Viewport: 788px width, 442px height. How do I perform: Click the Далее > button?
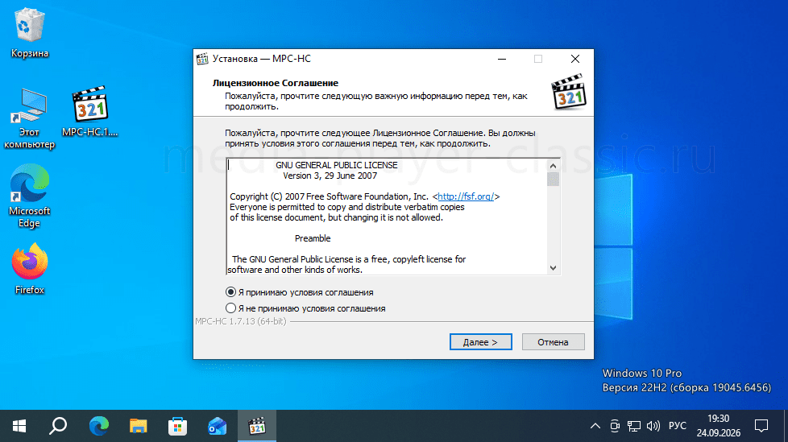point(480,342)
